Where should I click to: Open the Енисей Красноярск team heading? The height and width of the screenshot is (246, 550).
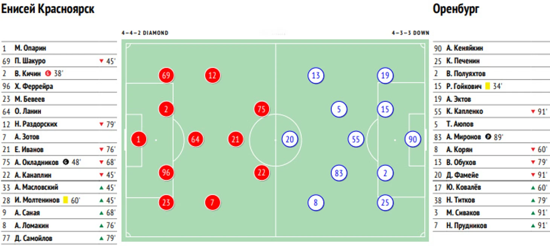48,9
